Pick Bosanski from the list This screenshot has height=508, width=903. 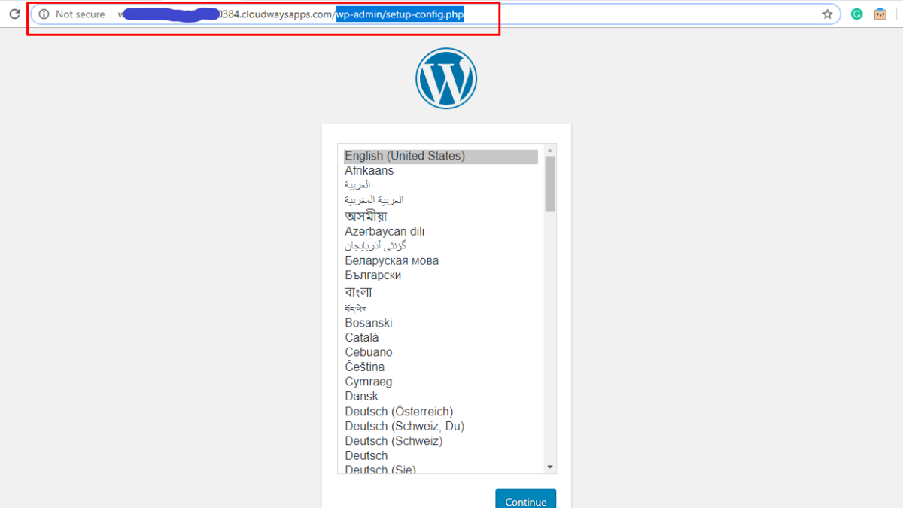pos(441,323)
